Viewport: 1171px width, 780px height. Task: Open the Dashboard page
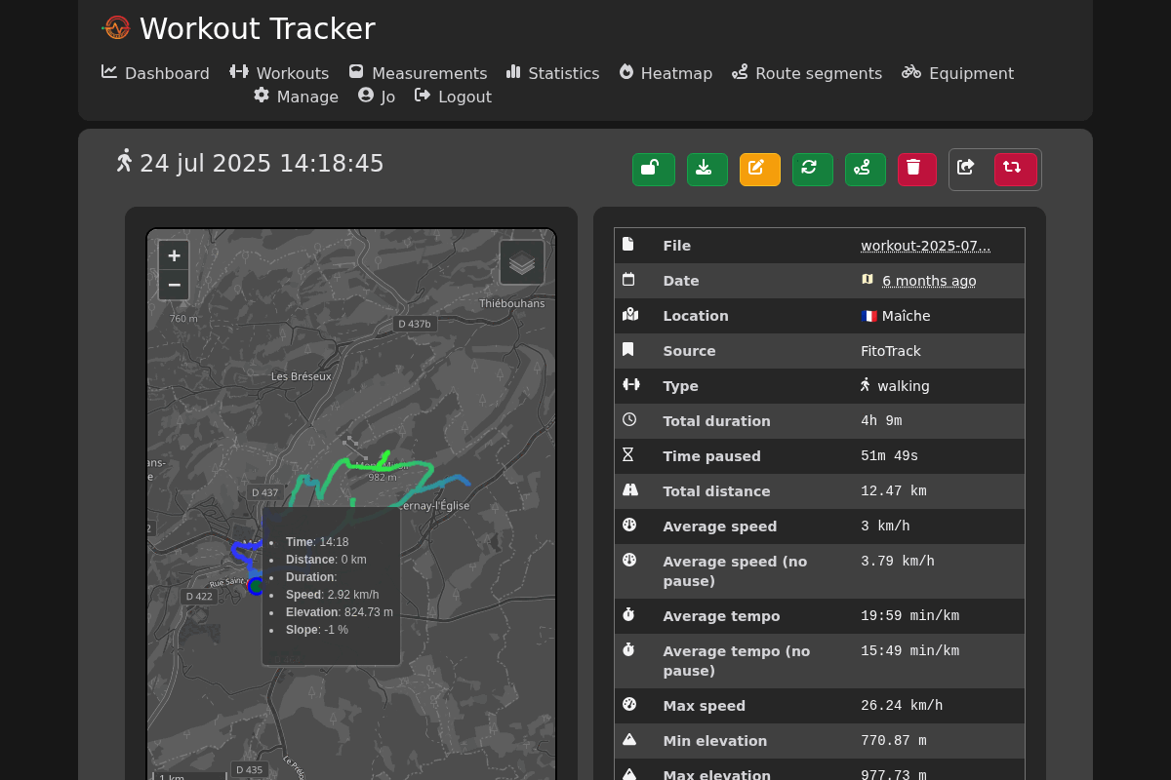[155, 73]
